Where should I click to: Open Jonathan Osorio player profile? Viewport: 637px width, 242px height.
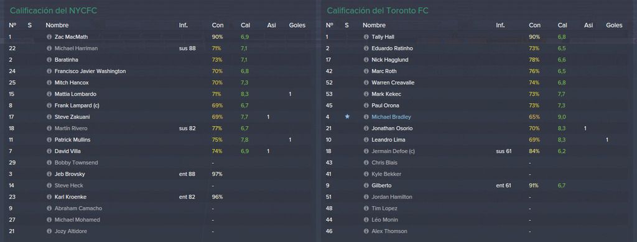pos(392,128)
